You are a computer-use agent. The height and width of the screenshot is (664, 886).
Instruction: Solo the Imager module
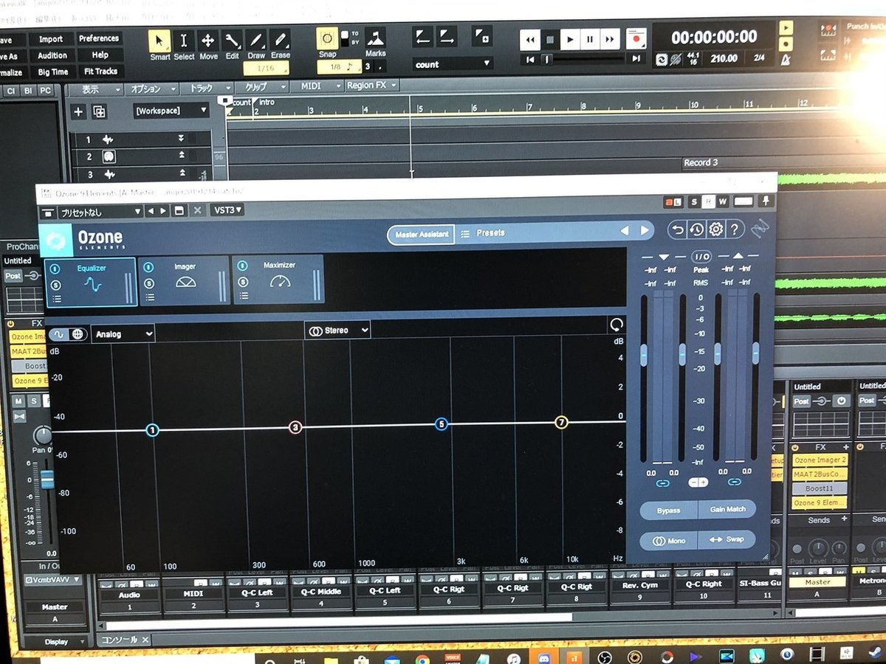[x=149, y=283]
